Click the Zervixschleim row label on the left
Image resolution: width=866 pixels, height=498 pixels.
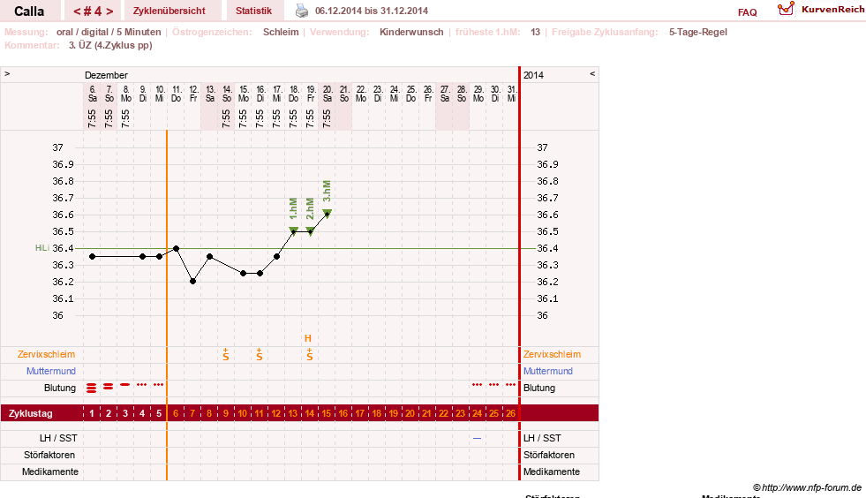click(47, 354)
